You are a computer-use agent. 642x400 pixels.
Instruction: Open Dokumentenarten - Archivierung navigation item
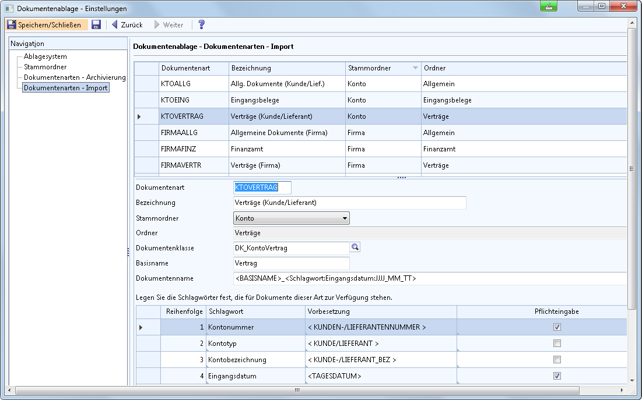pos(75,77)
